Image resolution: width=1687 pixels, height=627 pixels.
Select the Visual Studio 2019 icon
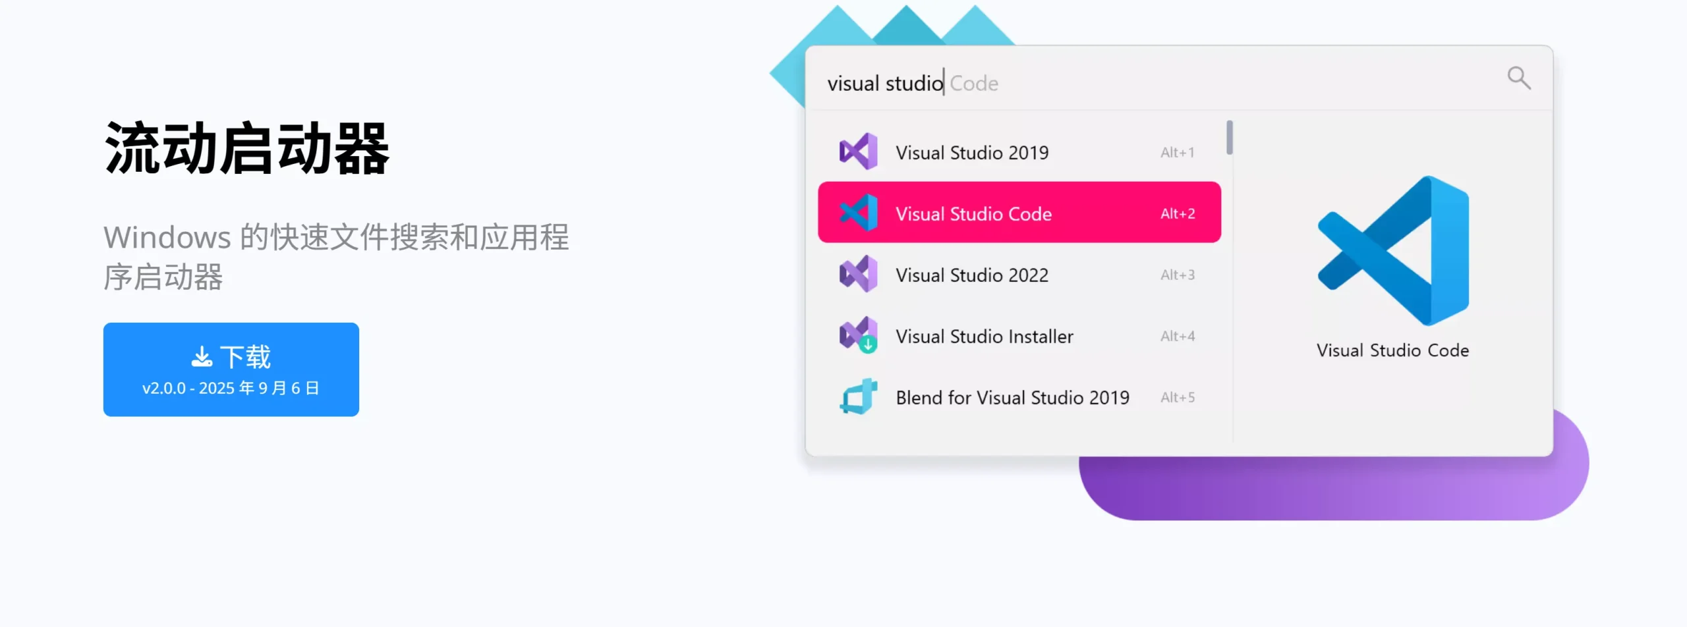(858, 151)
